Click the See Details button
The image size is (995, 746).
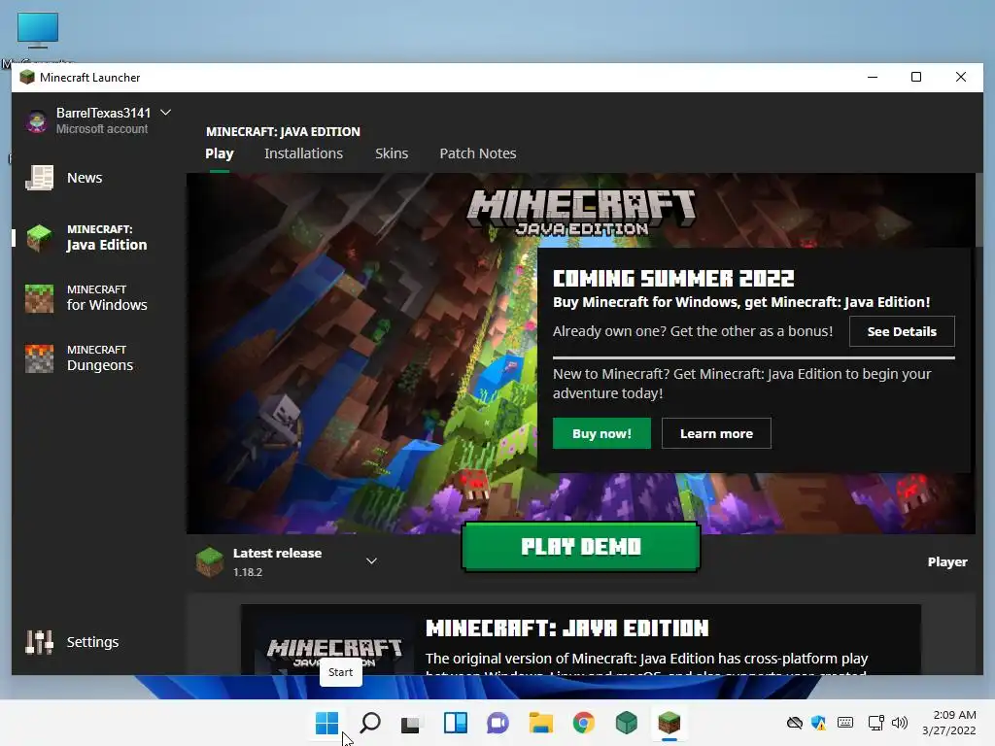(902, 331)
